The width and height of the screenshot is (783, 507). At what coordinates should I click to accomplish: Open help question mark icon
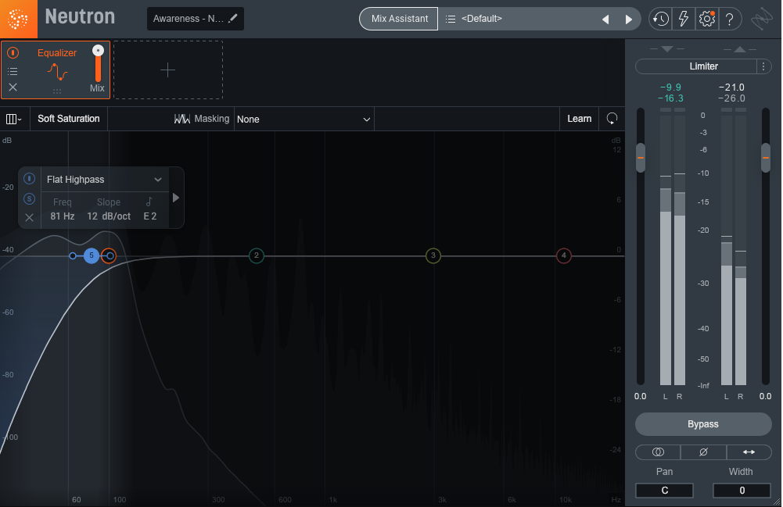pos(730,19)
